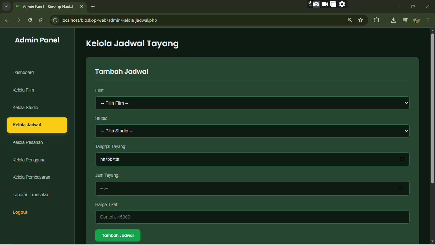The image size is (435, 245).
Task: Go to Kelola Film in the sidebar
Action: coord(23,90)
